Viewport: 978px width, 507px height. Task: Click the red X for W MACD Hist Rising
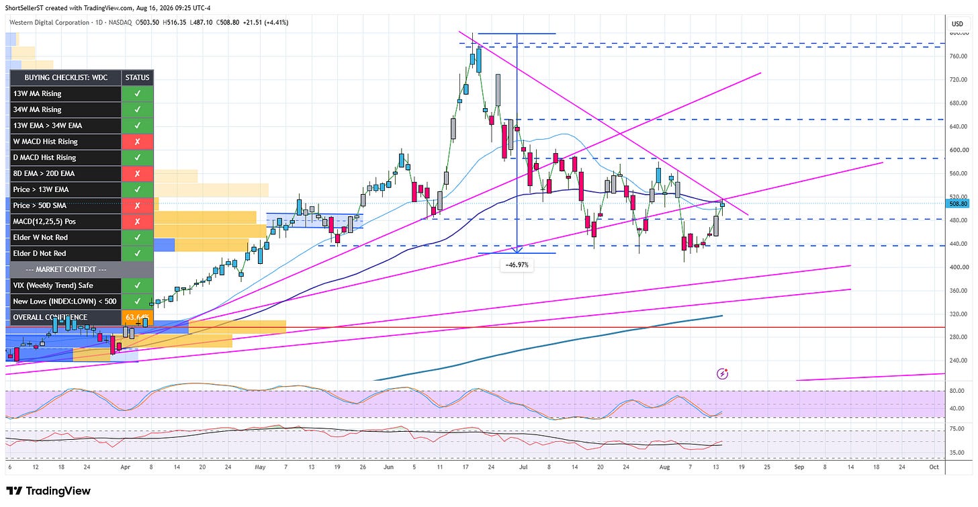(x=138, y=142)
